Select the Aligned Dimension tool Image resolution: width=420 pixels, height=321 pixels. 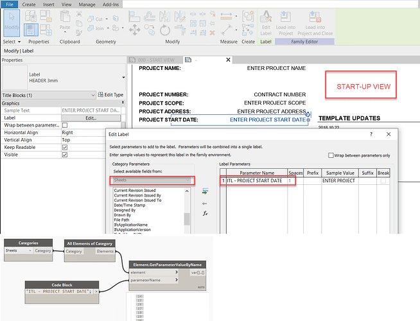tap(226, 30)
